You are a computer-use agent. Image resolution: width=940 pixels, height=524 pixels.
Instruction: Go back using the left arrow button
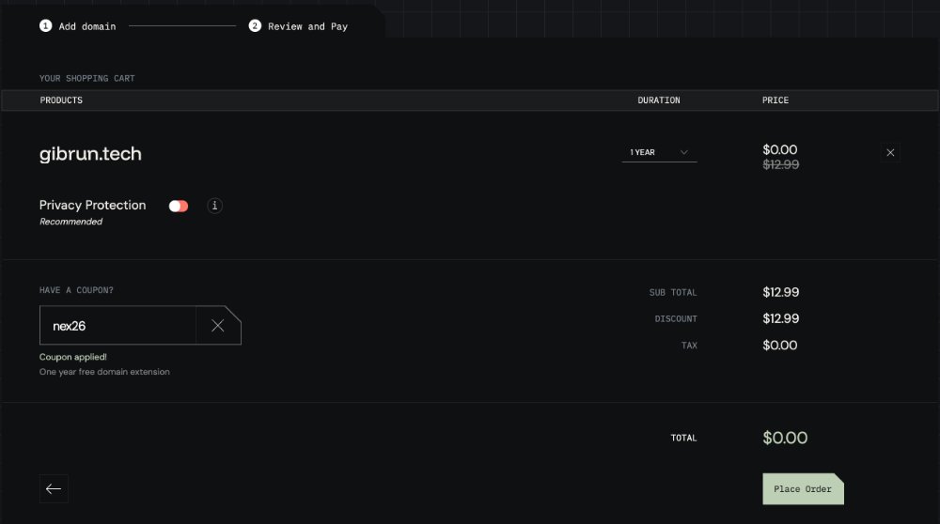[x=54, y=488]
